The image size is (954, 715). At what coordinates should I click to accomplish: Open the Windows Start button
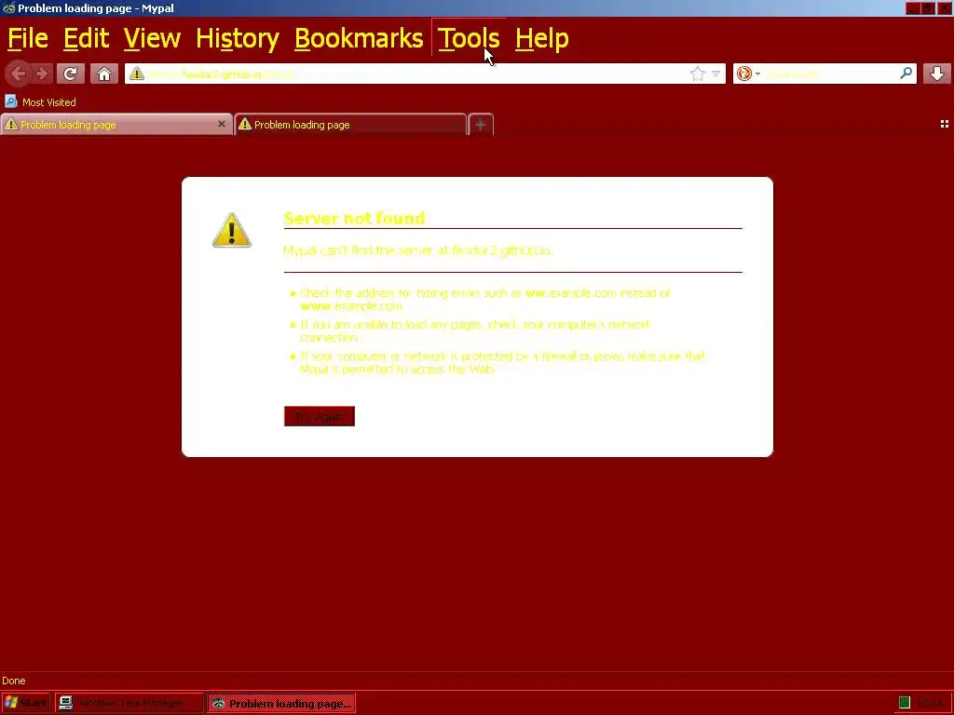pyautogui.click(x=25, y=703)
